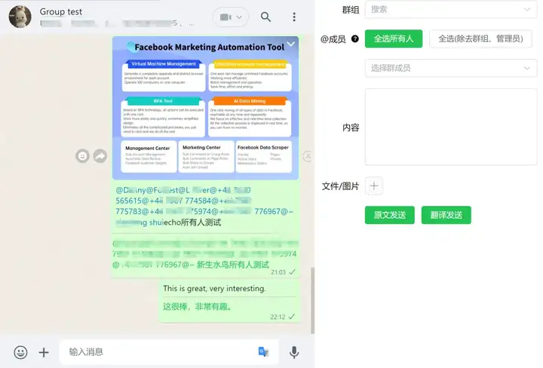Open the Group test avatar picture
Screen dimensions: 543x368
[20, 17]
